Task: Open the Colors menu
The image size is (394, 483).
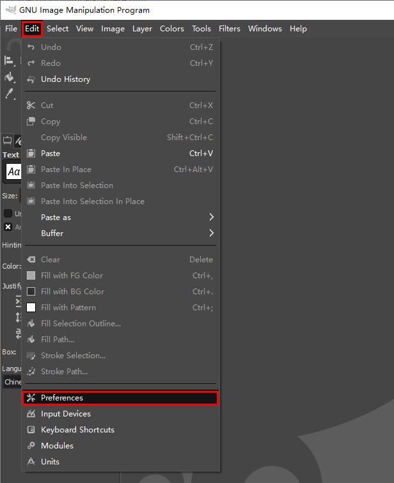Action: pos(172,29)
